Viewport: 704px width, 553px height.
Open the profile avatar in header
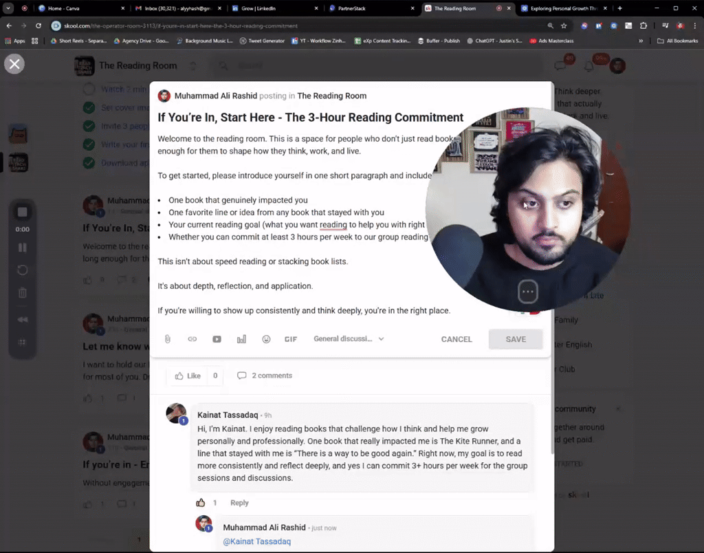coord(617,66)
